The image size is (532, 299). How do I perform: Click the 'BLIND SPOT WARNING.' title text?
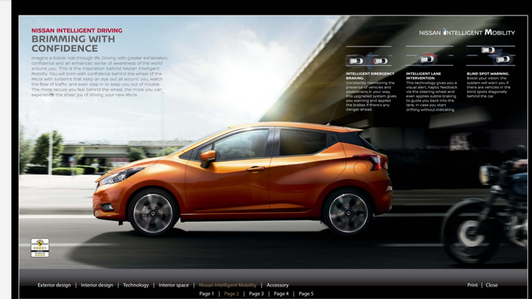pos(488,74)
